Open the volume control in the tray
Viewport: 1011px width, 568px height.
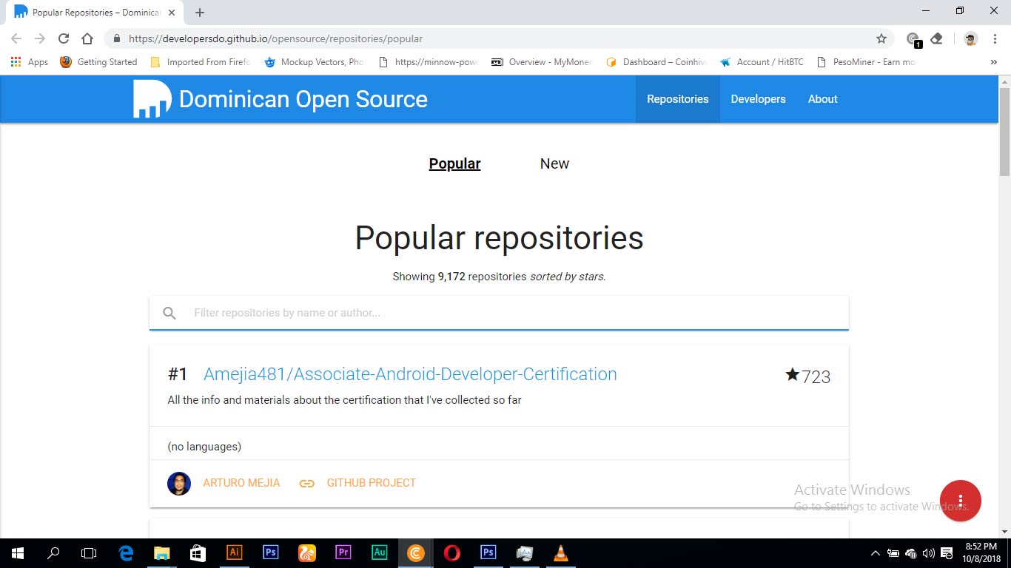(928, 553)
